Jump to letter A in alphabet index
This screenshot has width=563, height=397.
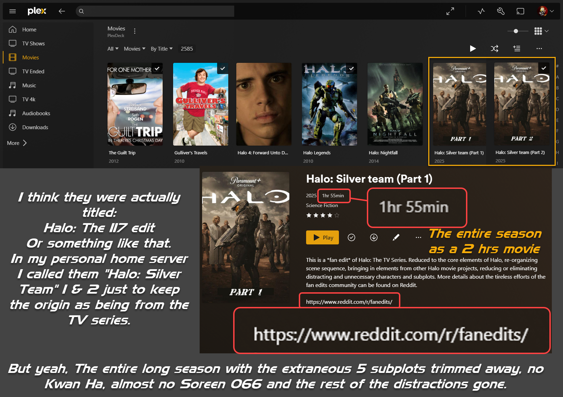click(x=557, y=77)
